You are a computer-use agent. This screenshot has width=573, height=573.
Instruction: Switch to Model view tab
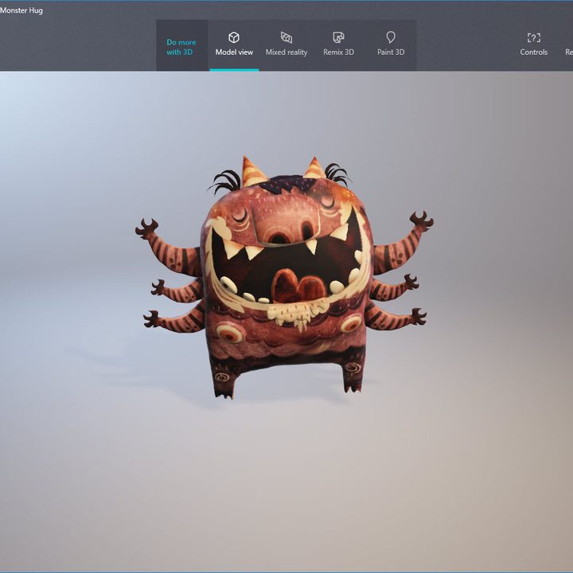(x=234, y=45)
